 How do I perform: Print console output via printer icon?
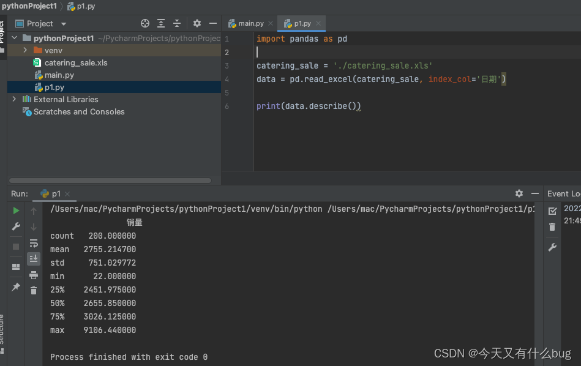point(34,275)
